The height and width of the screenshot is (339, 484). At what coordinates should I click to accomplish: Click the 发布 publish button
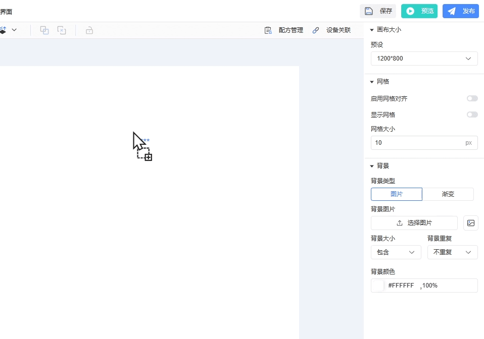point(460,11)
